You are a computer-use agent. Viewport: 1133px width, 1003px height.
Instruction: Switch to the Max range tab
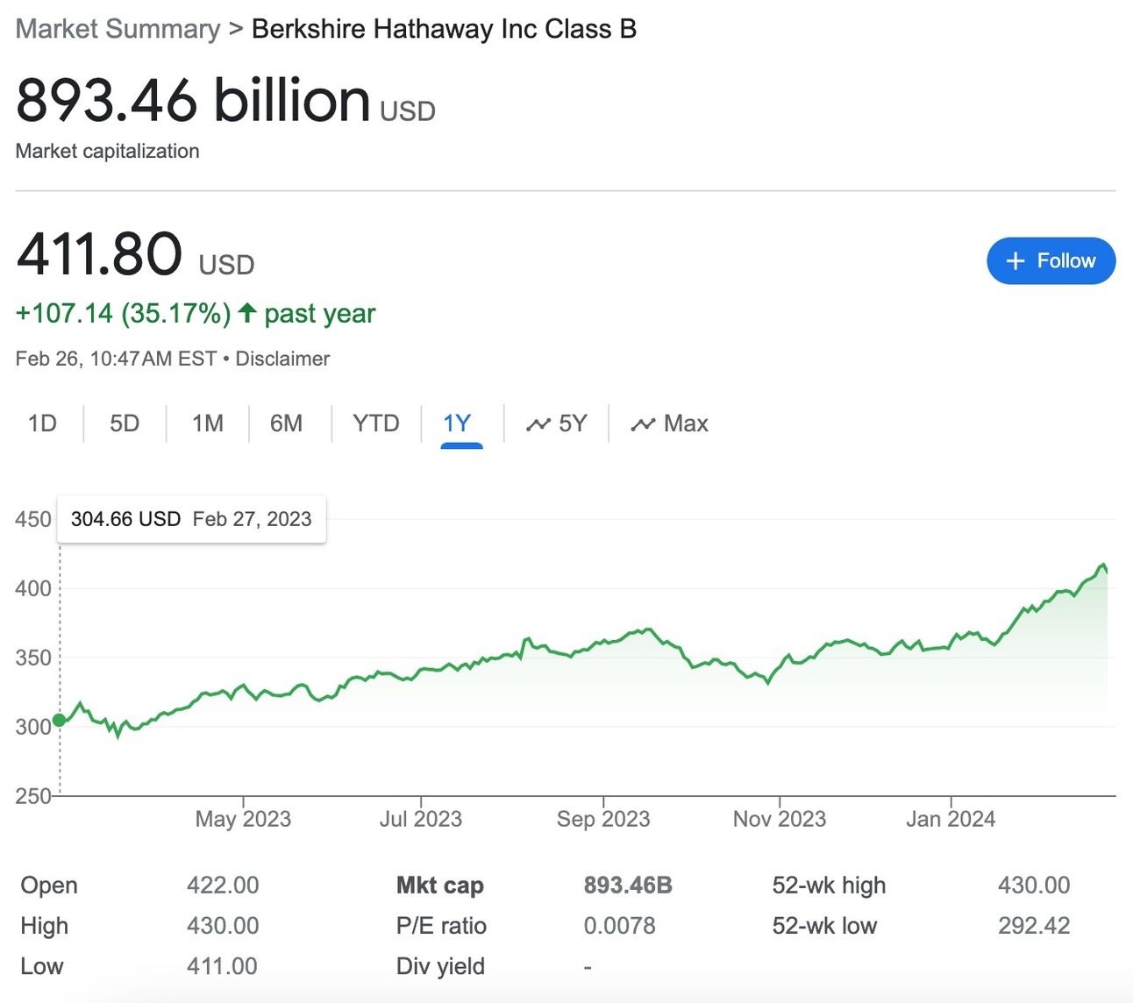point(685,423)
